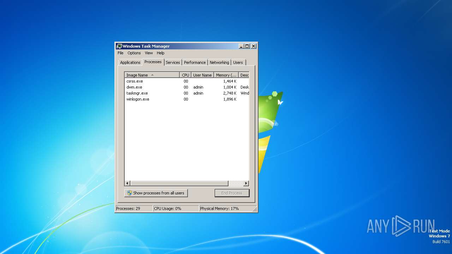Click the Image Name sort arrow indicator
The image size is (452, 254).
(152, 75)
